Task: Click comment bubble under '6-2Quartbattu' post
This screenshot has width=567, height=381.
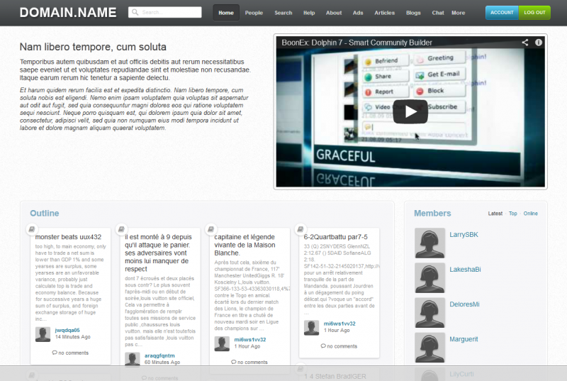Action: [323, 346]
